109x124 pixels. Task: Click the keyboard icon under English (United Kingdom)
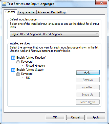click(x=18, y=62)
